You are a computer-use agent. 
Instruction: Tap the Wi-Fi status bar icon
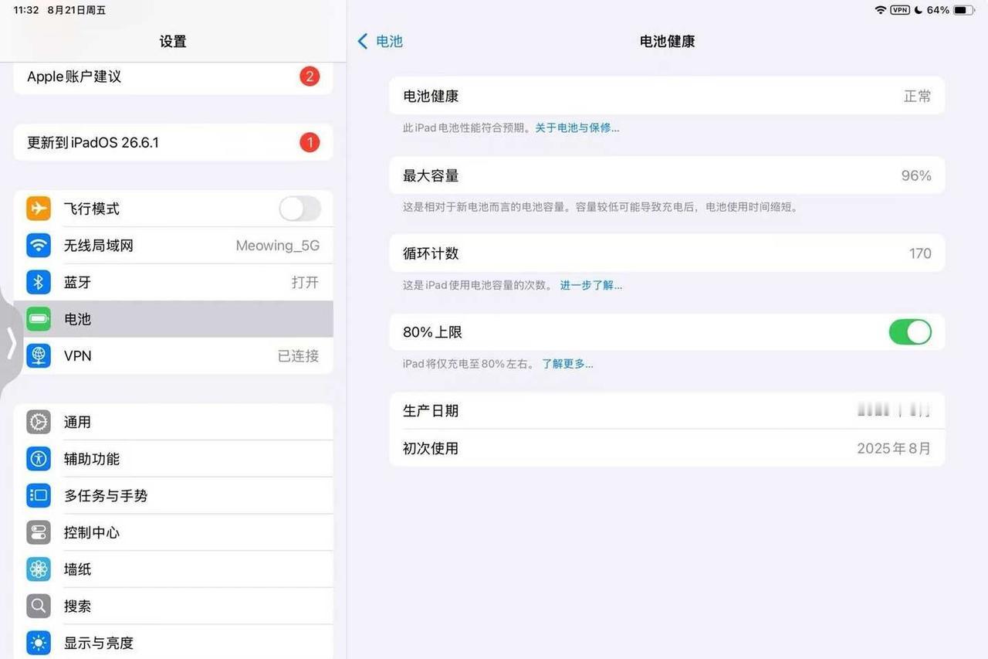[x=881, y=10]
